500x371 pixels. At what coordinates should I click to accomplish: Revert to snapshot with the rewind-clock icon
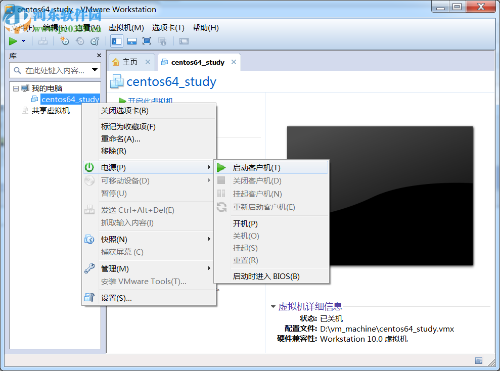point(79,41)
